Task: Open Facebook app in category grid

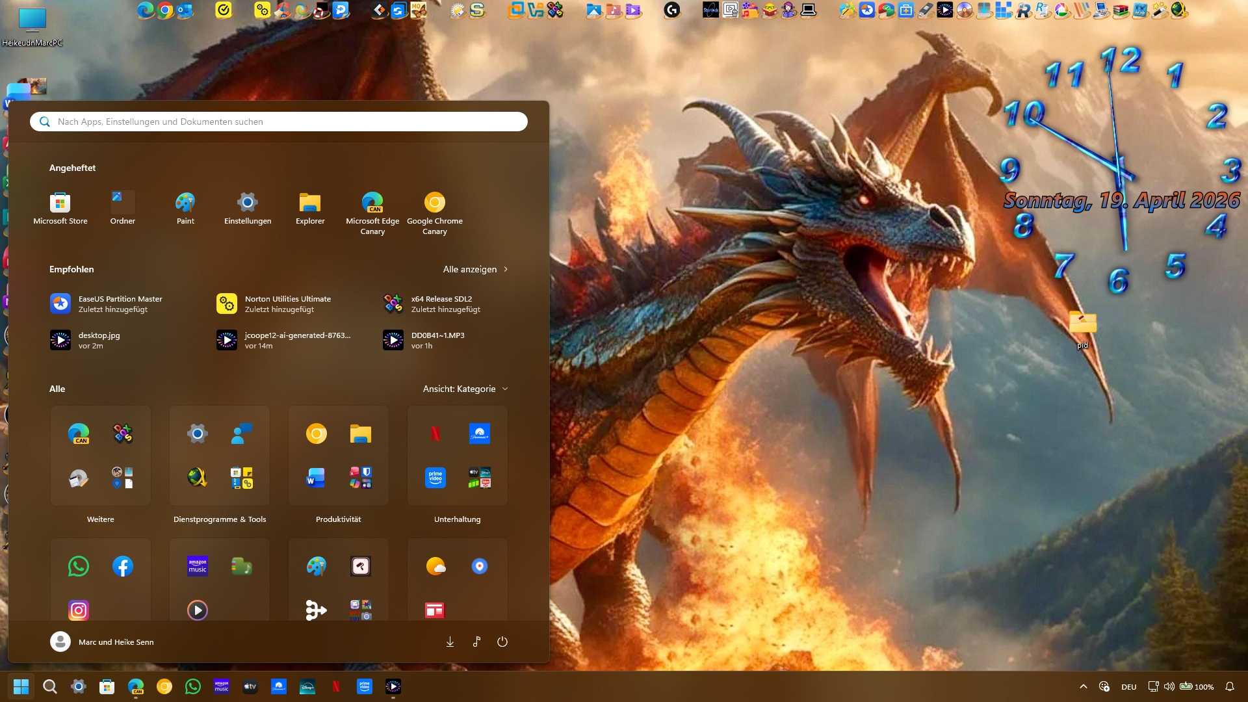Action: tap(123, 566)
